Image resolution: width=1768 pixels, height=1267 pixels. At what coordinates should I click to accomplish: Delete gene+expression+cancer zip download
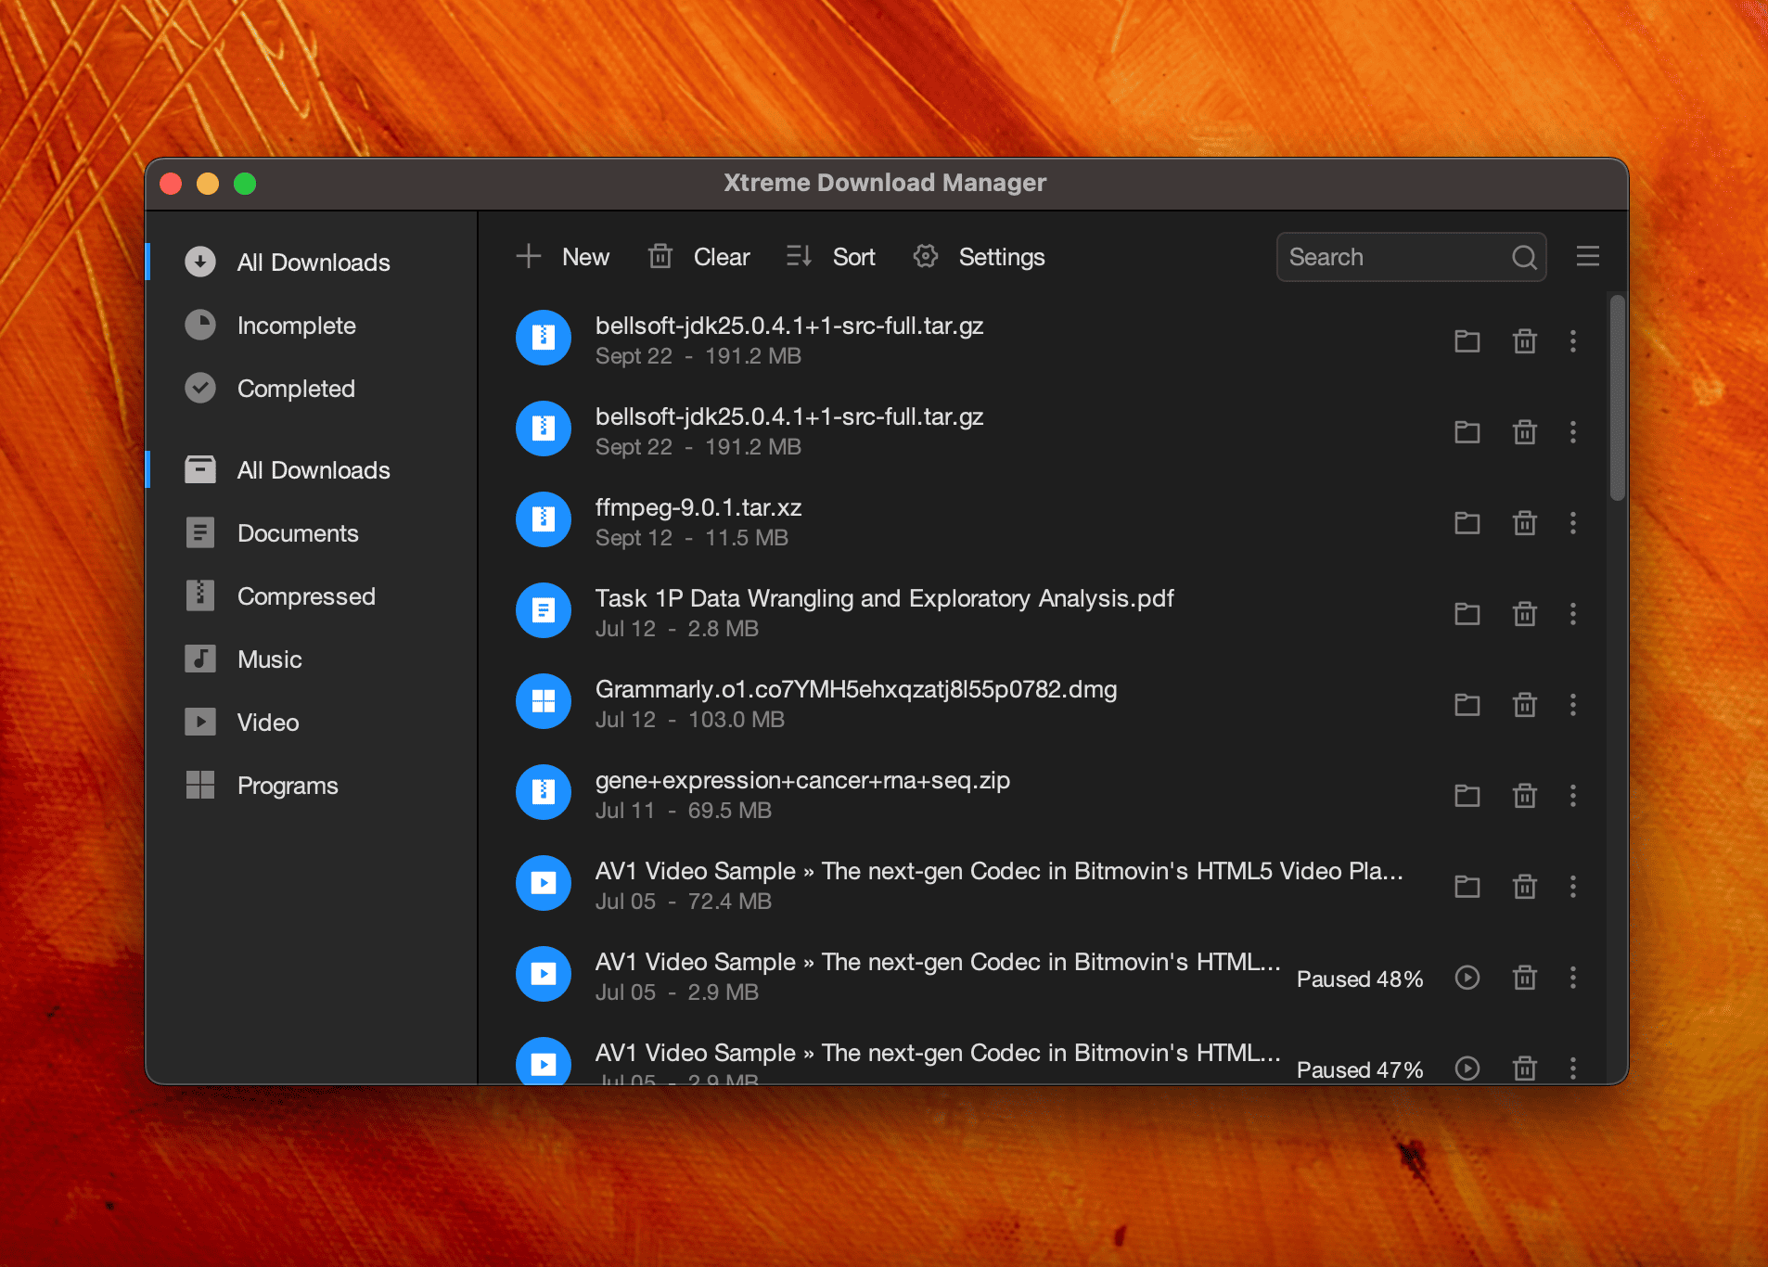click(1524, 796)
